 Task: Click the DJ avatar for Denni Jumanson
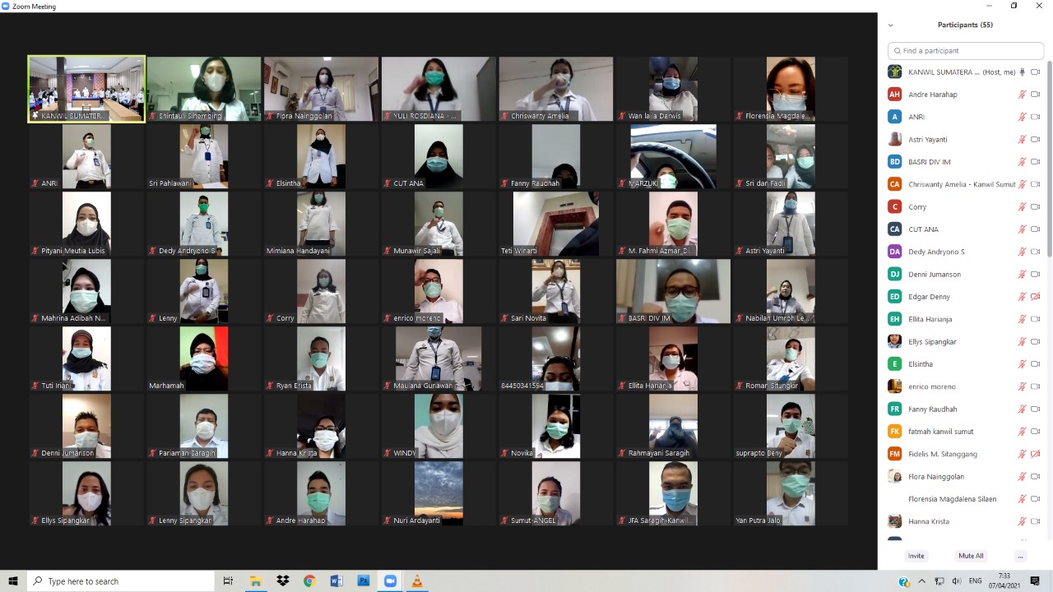(x=894, y=274)
